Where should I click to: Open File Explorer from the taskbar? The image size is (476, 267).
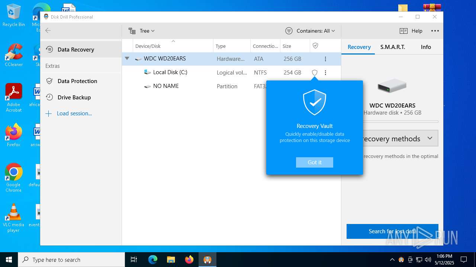pyautogui.click(x=171, y=260)
